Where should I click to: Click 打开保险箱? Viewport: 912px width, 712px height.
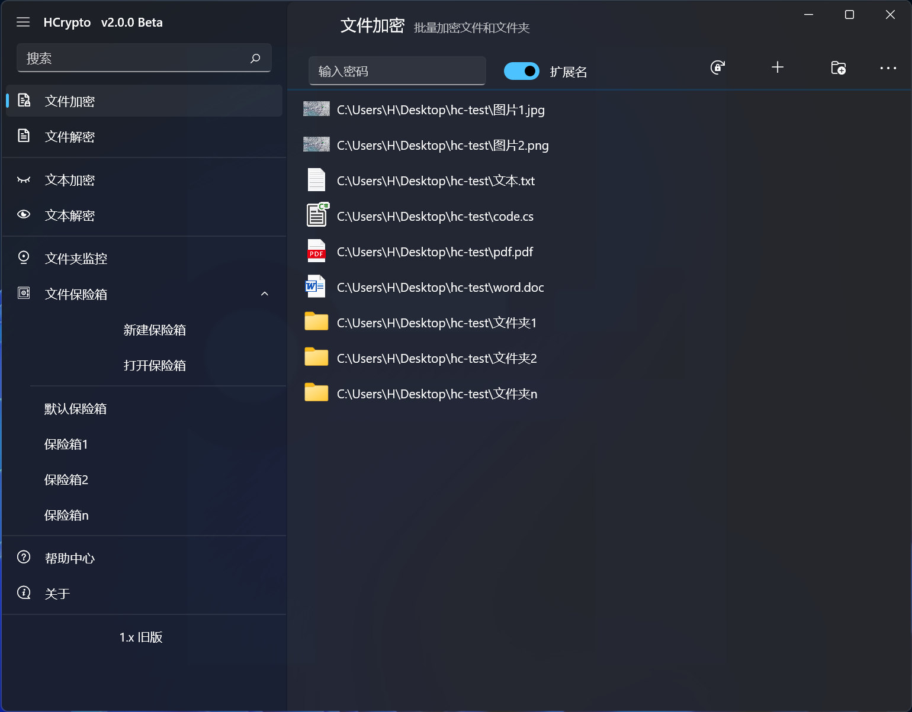click(155, 365)
